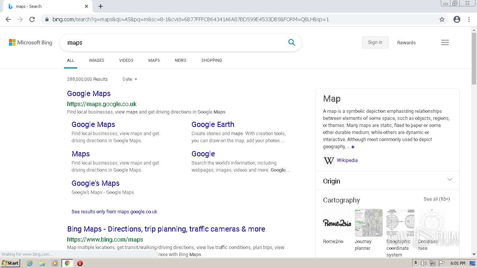The height and width of the screenshot is (268, 477).
Task: Click the browser Back arrow
Action: pyautogui.click(x=8, y=19)
